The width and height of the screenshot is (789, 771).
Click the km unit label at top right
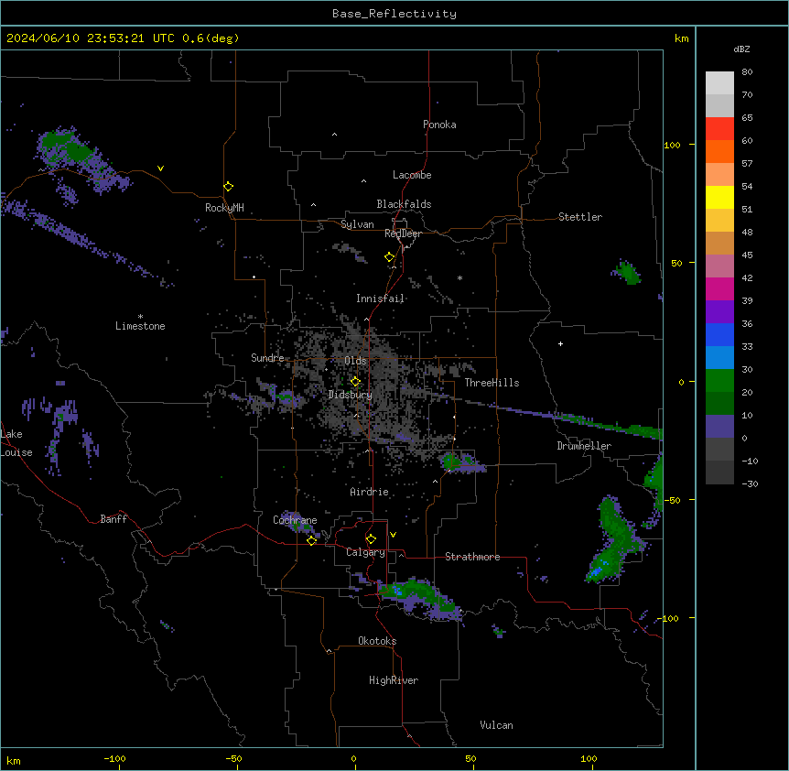681,38
